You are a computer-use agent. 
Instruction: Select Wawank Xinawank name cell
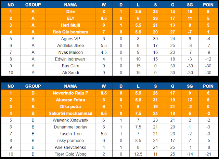click(x=70, y=120)
